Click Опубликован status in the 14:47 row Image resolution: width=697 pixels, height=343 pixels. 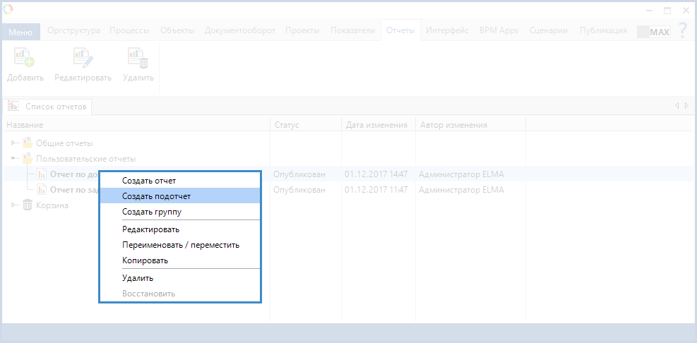299,174
